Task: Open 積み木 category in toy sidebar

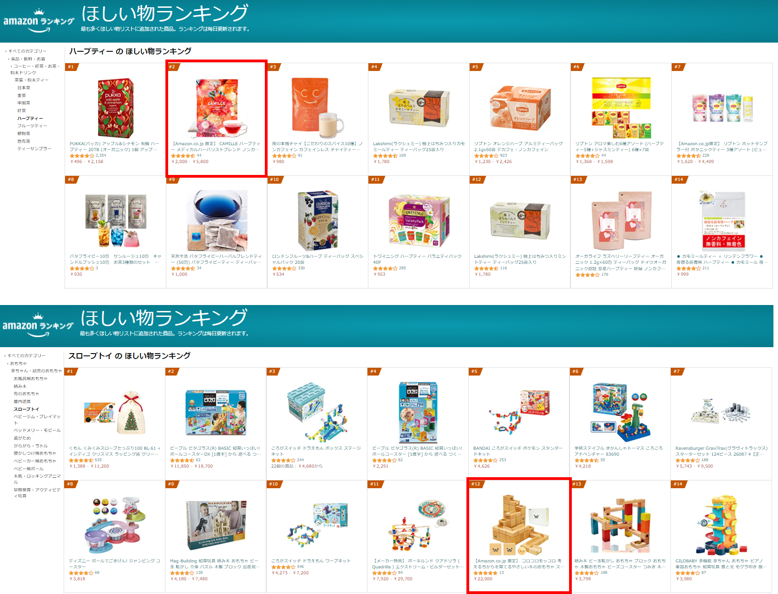Action: (20, 386)
